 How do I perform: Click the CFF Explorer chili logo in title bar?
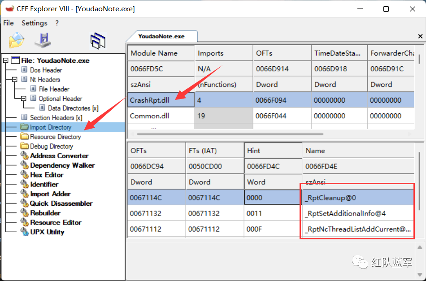coord(9,9)
